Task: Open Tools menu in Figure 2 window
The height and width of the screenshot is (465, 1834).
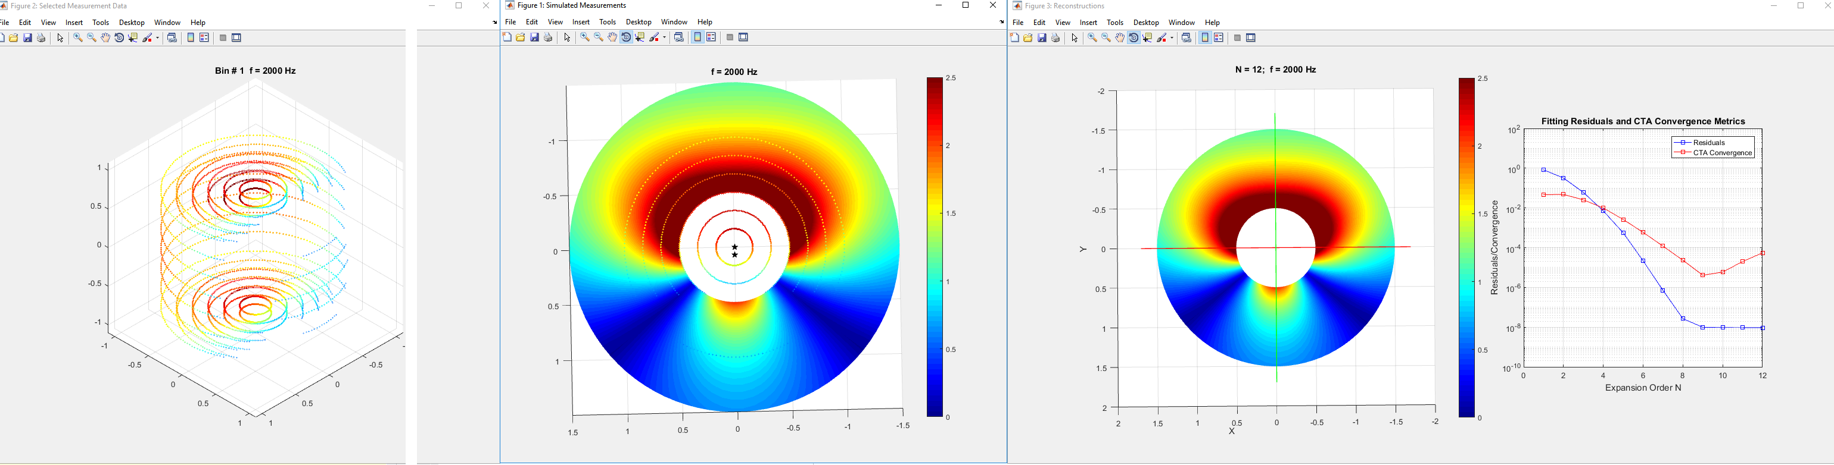Action: tap(101, 23)
